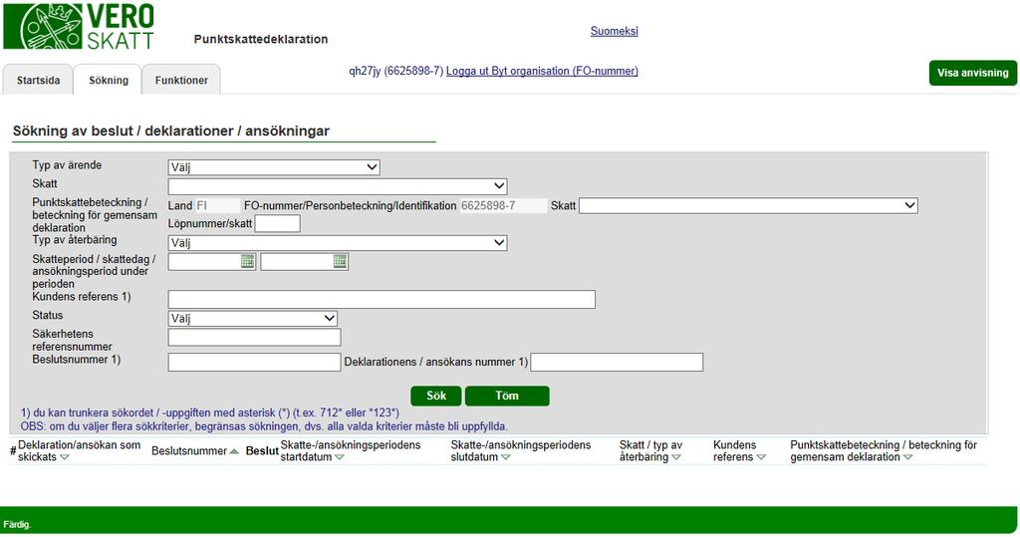The image size is (1020, 537).
Task: Click the Vero Skatt logo
Action: click(x=80, y=26)
